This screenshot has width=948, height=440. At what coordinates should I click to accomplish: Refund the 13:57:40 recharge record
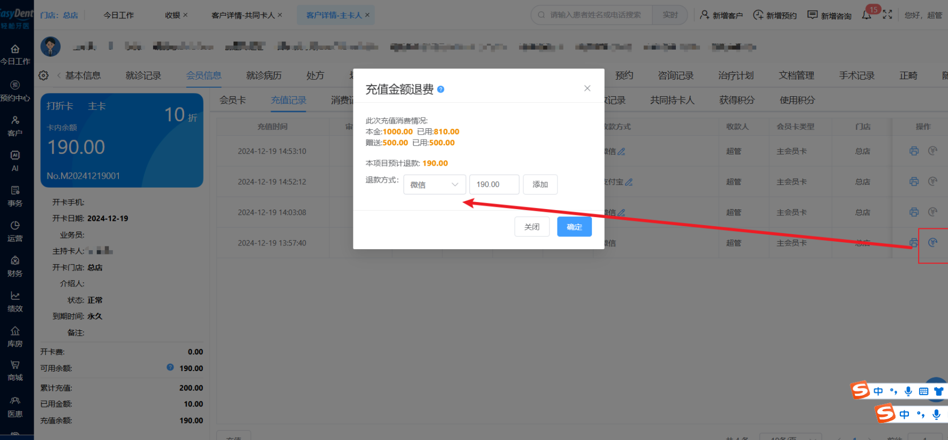point(932,242)
